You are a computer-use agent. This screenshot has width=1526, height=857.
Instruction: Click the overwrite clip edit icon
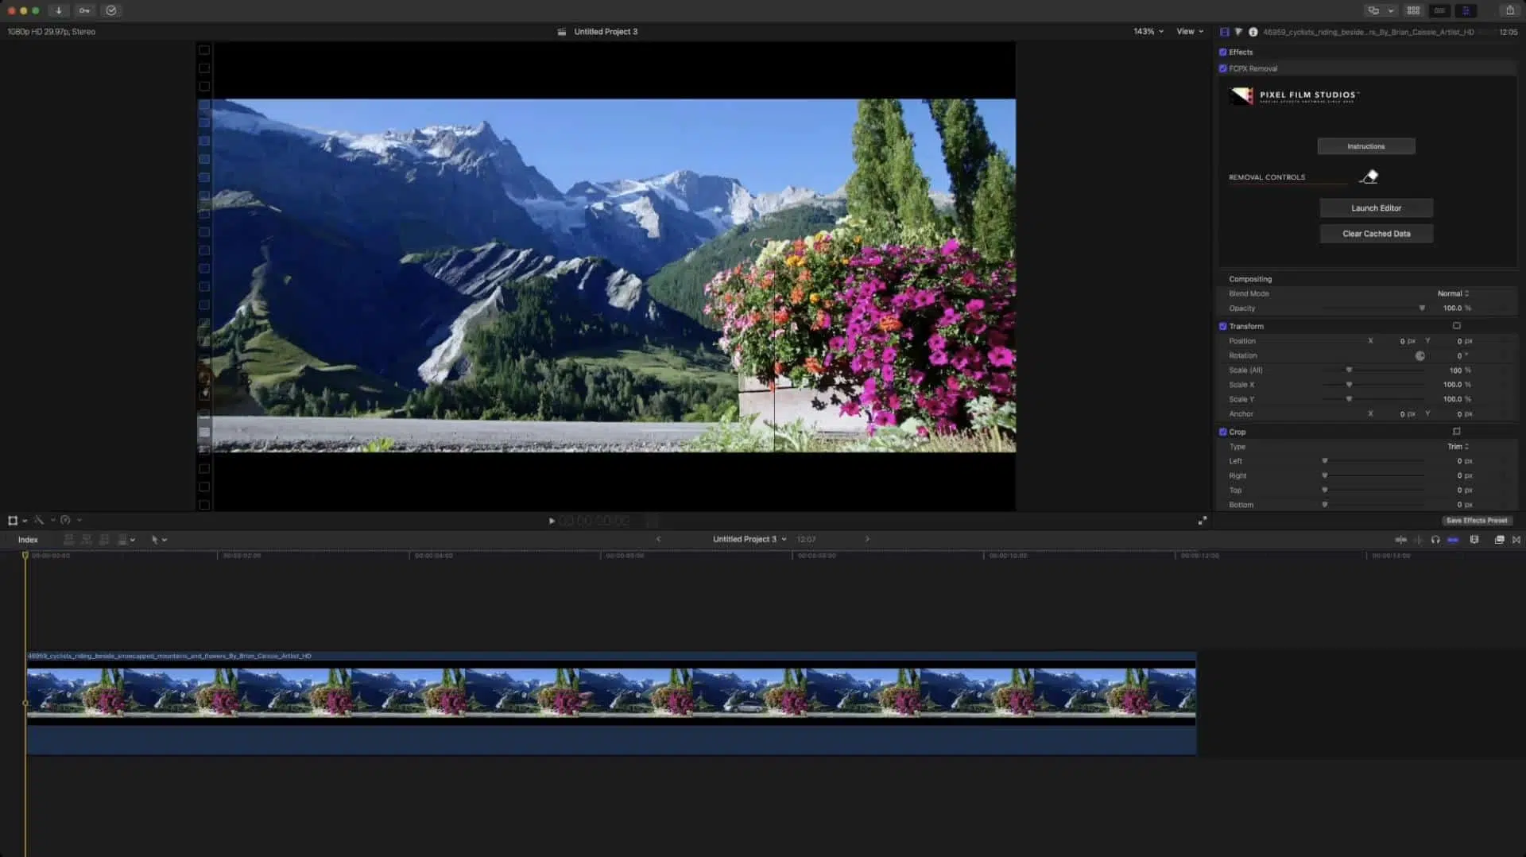click(x=122, y=540)
